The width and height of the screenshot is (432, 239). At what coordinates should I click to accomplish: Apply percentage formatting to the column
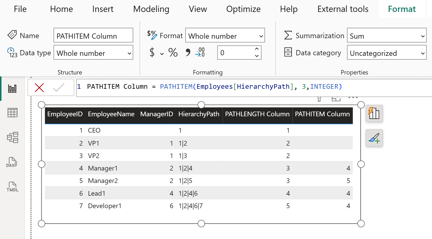pyautogui.click(x=173, y=52)
